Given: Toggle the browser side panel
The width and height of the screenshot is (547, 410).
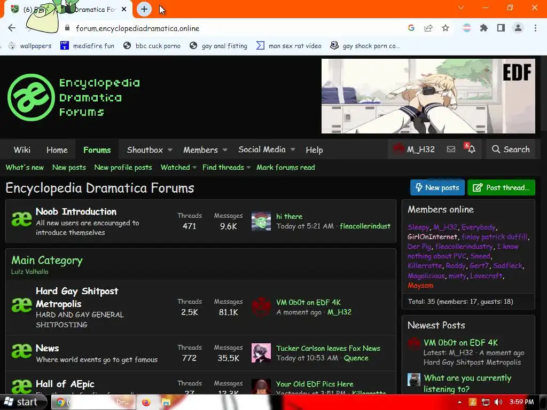Looking at the screenshot, I should coord(501,28).
